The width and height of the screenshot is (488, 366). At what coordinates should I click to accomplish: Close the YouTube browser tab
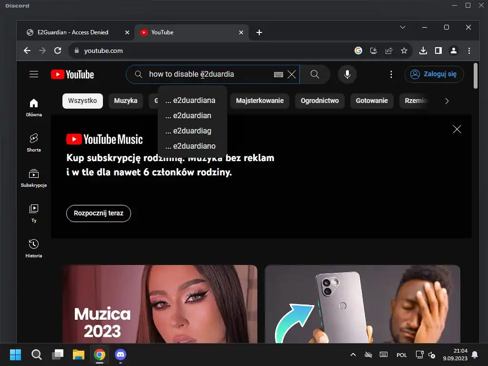[241, 32]
